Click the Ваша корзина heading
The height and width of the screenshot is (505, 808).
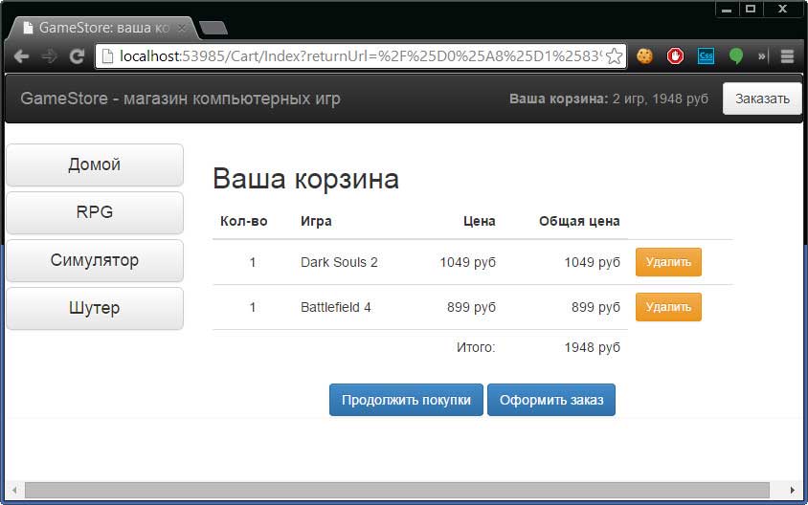[305, 179]
